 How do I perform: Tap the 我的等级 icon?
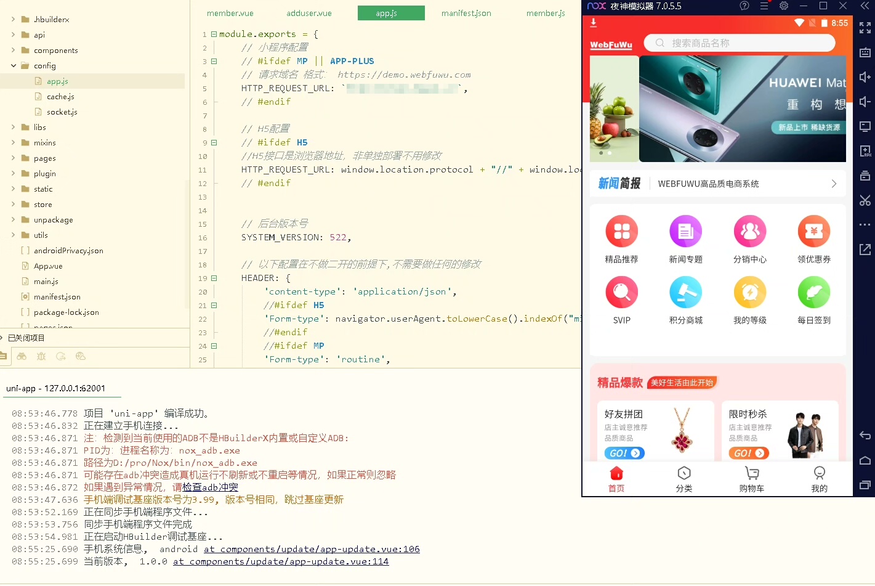coord(750,292)
